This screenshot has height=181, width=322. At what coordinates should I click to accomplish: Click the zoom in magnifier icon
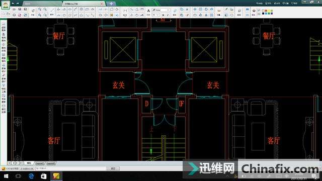39,9
